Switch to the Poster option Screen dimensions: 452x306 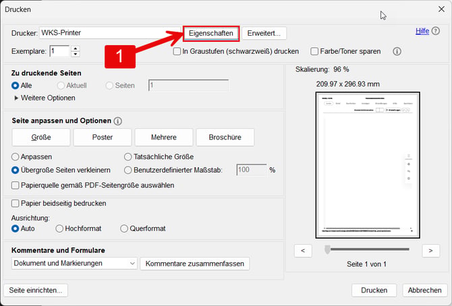click(x=103, y=137)
